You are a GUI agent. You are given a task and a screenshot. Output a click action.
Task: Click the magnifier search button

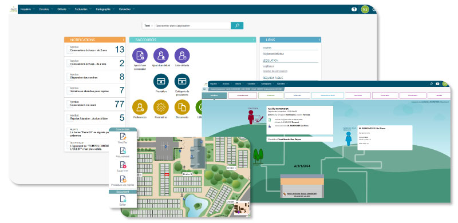click(x=237, y=26)
